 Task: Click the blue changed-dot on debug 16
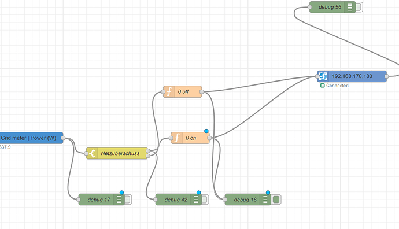[268, 193]
